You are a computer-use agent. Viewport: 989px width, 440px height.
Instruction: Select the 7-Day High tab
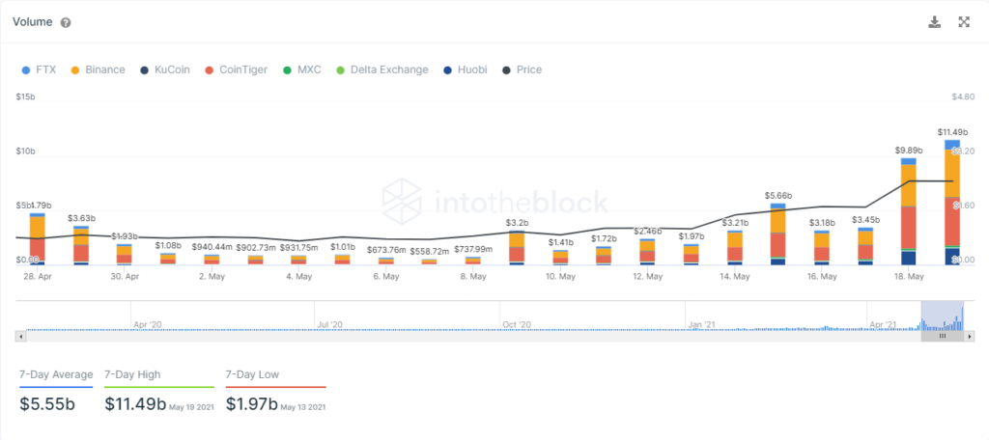(x=132, y=375)
